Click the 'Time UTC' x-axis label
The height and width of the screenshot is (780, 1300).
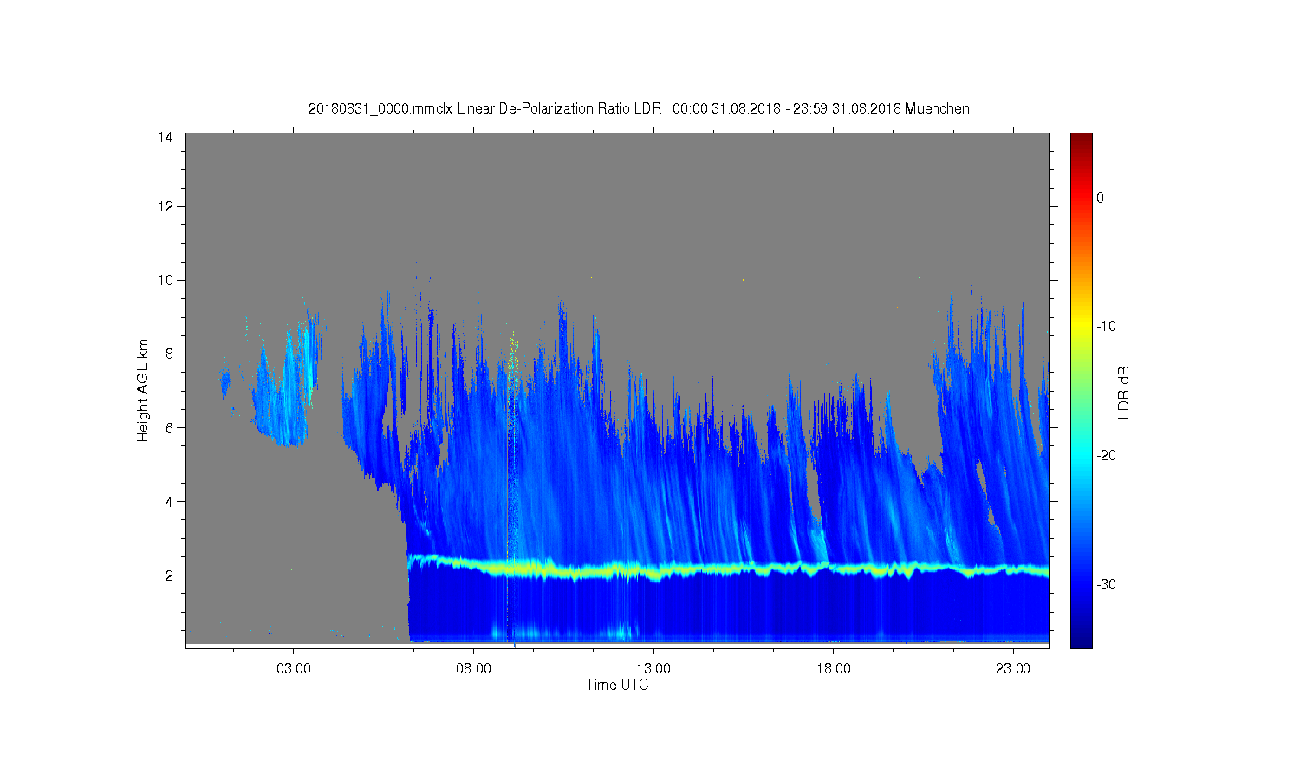[617, 685]
